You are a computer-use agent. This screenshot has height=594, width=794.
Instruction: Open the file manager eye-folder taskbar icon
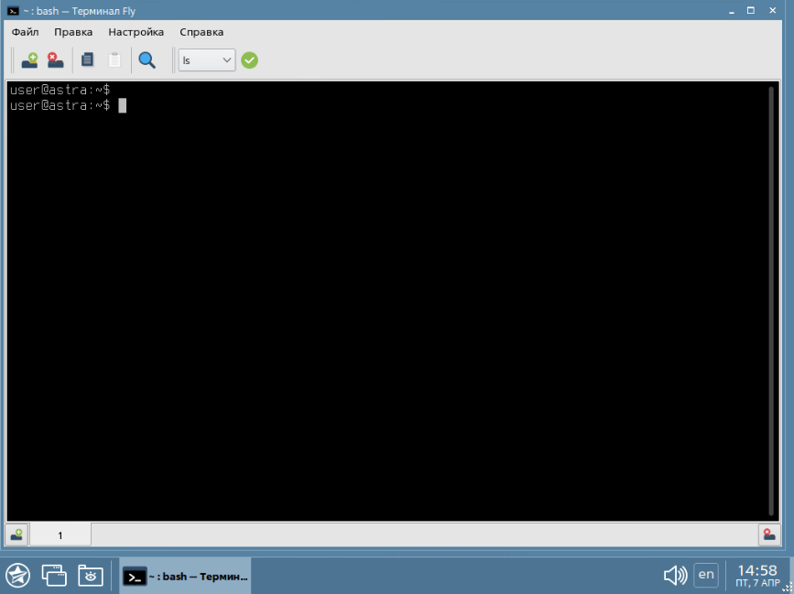(x=91, y=576)
